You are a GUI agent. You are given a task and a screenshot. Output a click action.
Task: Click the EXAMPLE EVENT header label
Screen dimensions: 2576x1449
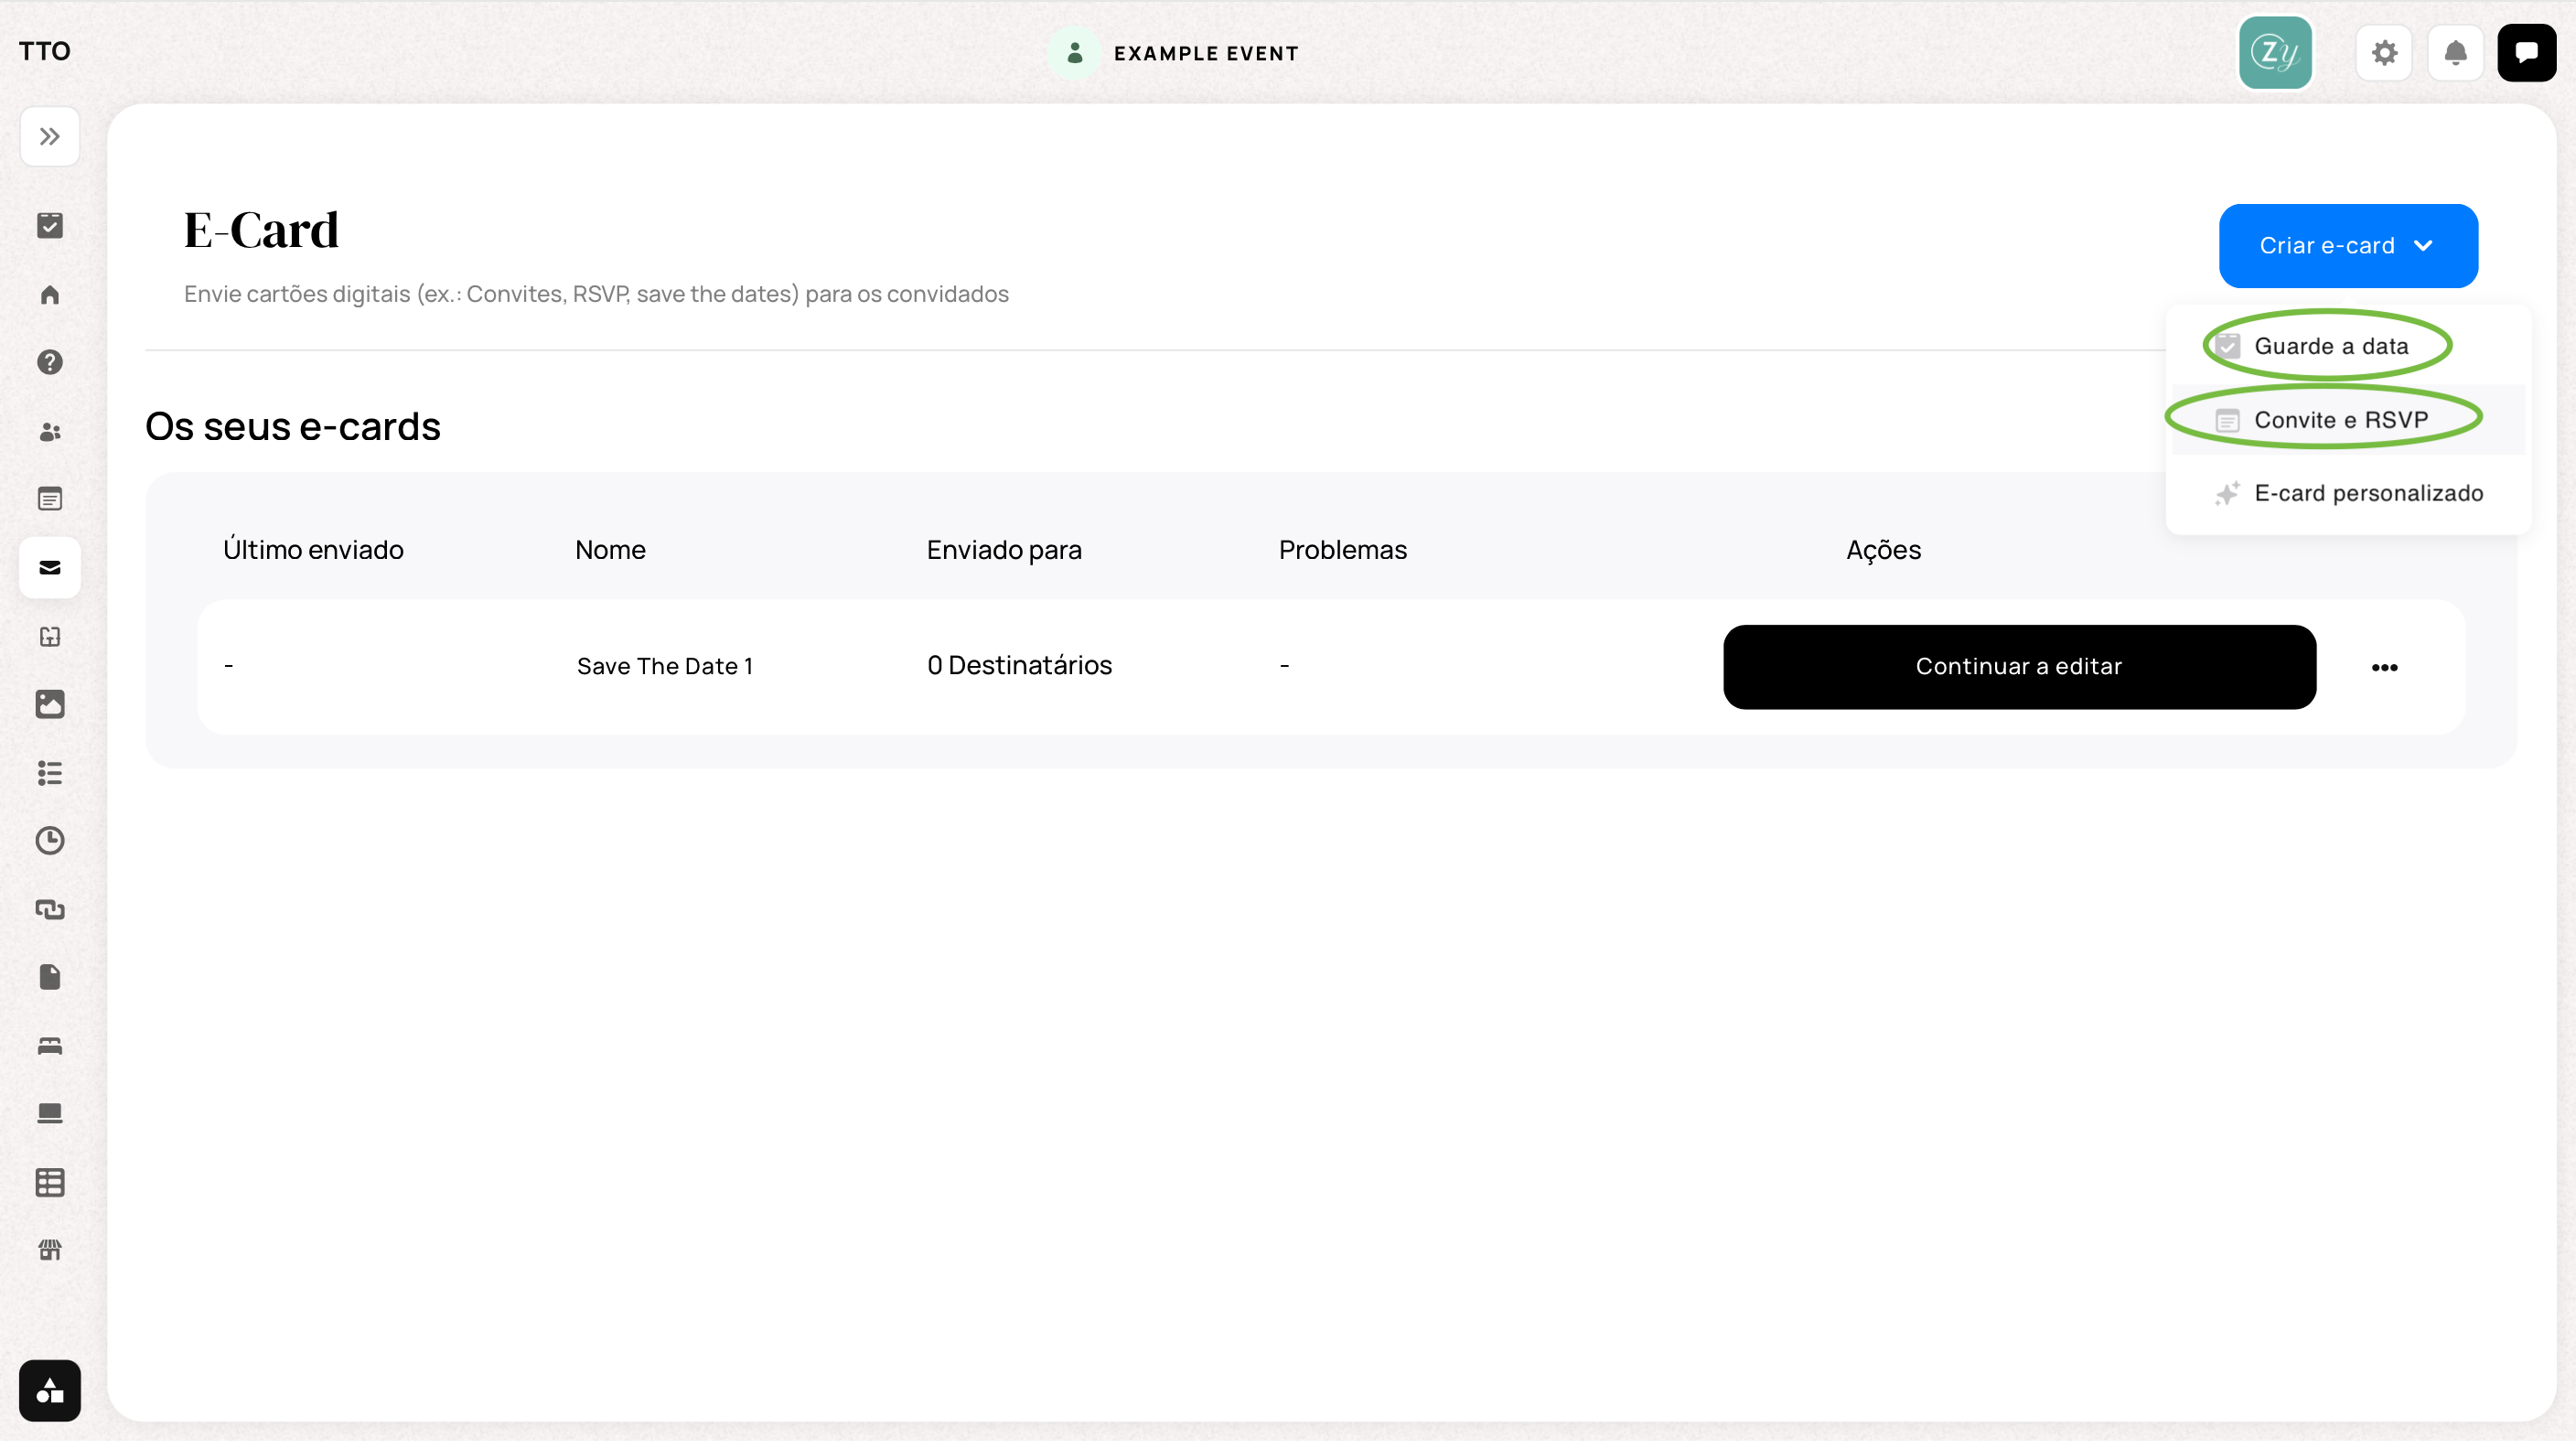(x=1206, y=54)
